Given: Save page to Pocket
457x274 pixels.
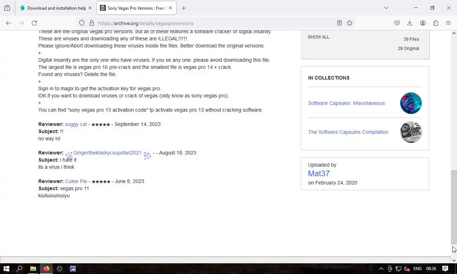Looking at the screenshot, I should (x=397, y=23).
